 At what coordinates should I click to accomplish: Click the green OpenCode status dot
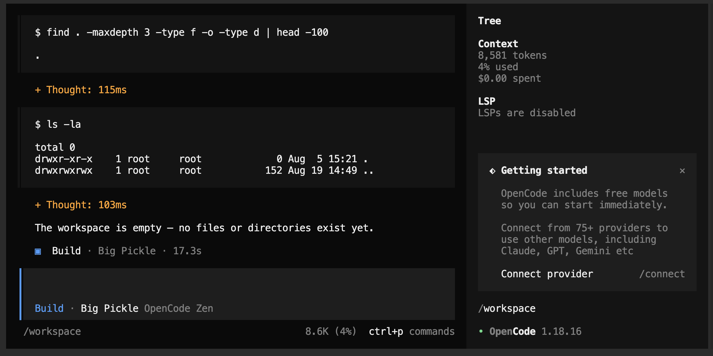click(x=481, y=331)
